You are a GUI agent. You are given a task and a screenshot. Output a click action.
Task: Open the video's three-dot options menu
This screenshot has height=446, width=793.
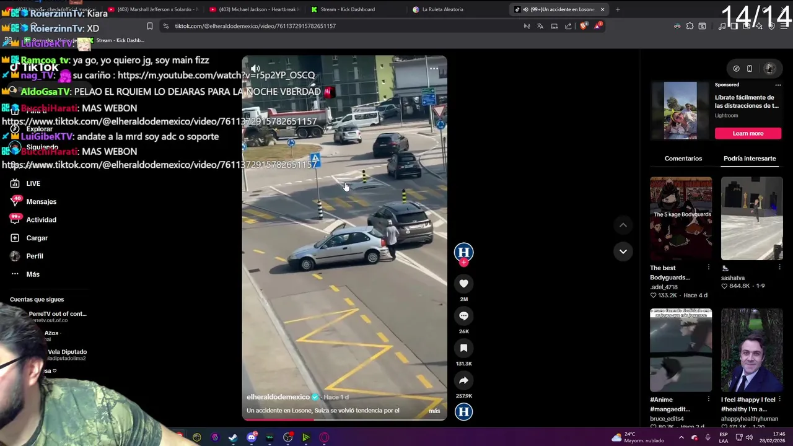point(434,69)
